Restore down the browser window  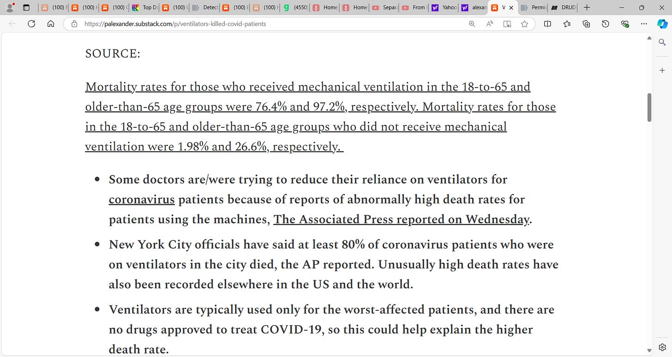pos(642,7)
